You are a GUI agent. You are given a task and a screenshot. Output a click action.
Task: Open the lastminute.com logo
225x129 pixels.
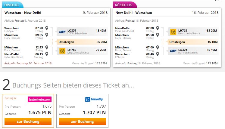(x=39, y=100)
